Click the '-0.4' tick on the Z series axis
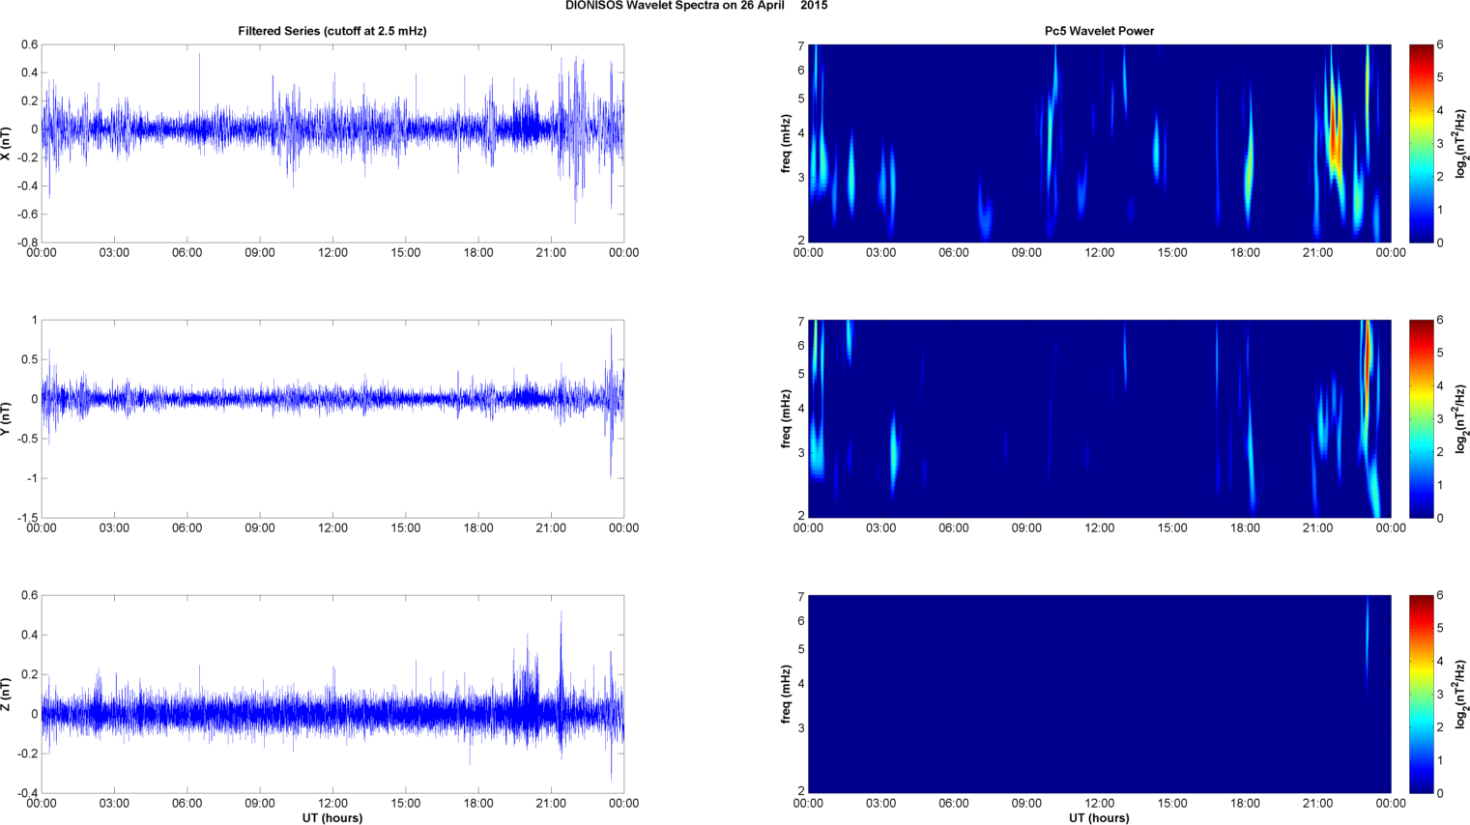Viewport: 1470px width, 825px height. point(27,793)
